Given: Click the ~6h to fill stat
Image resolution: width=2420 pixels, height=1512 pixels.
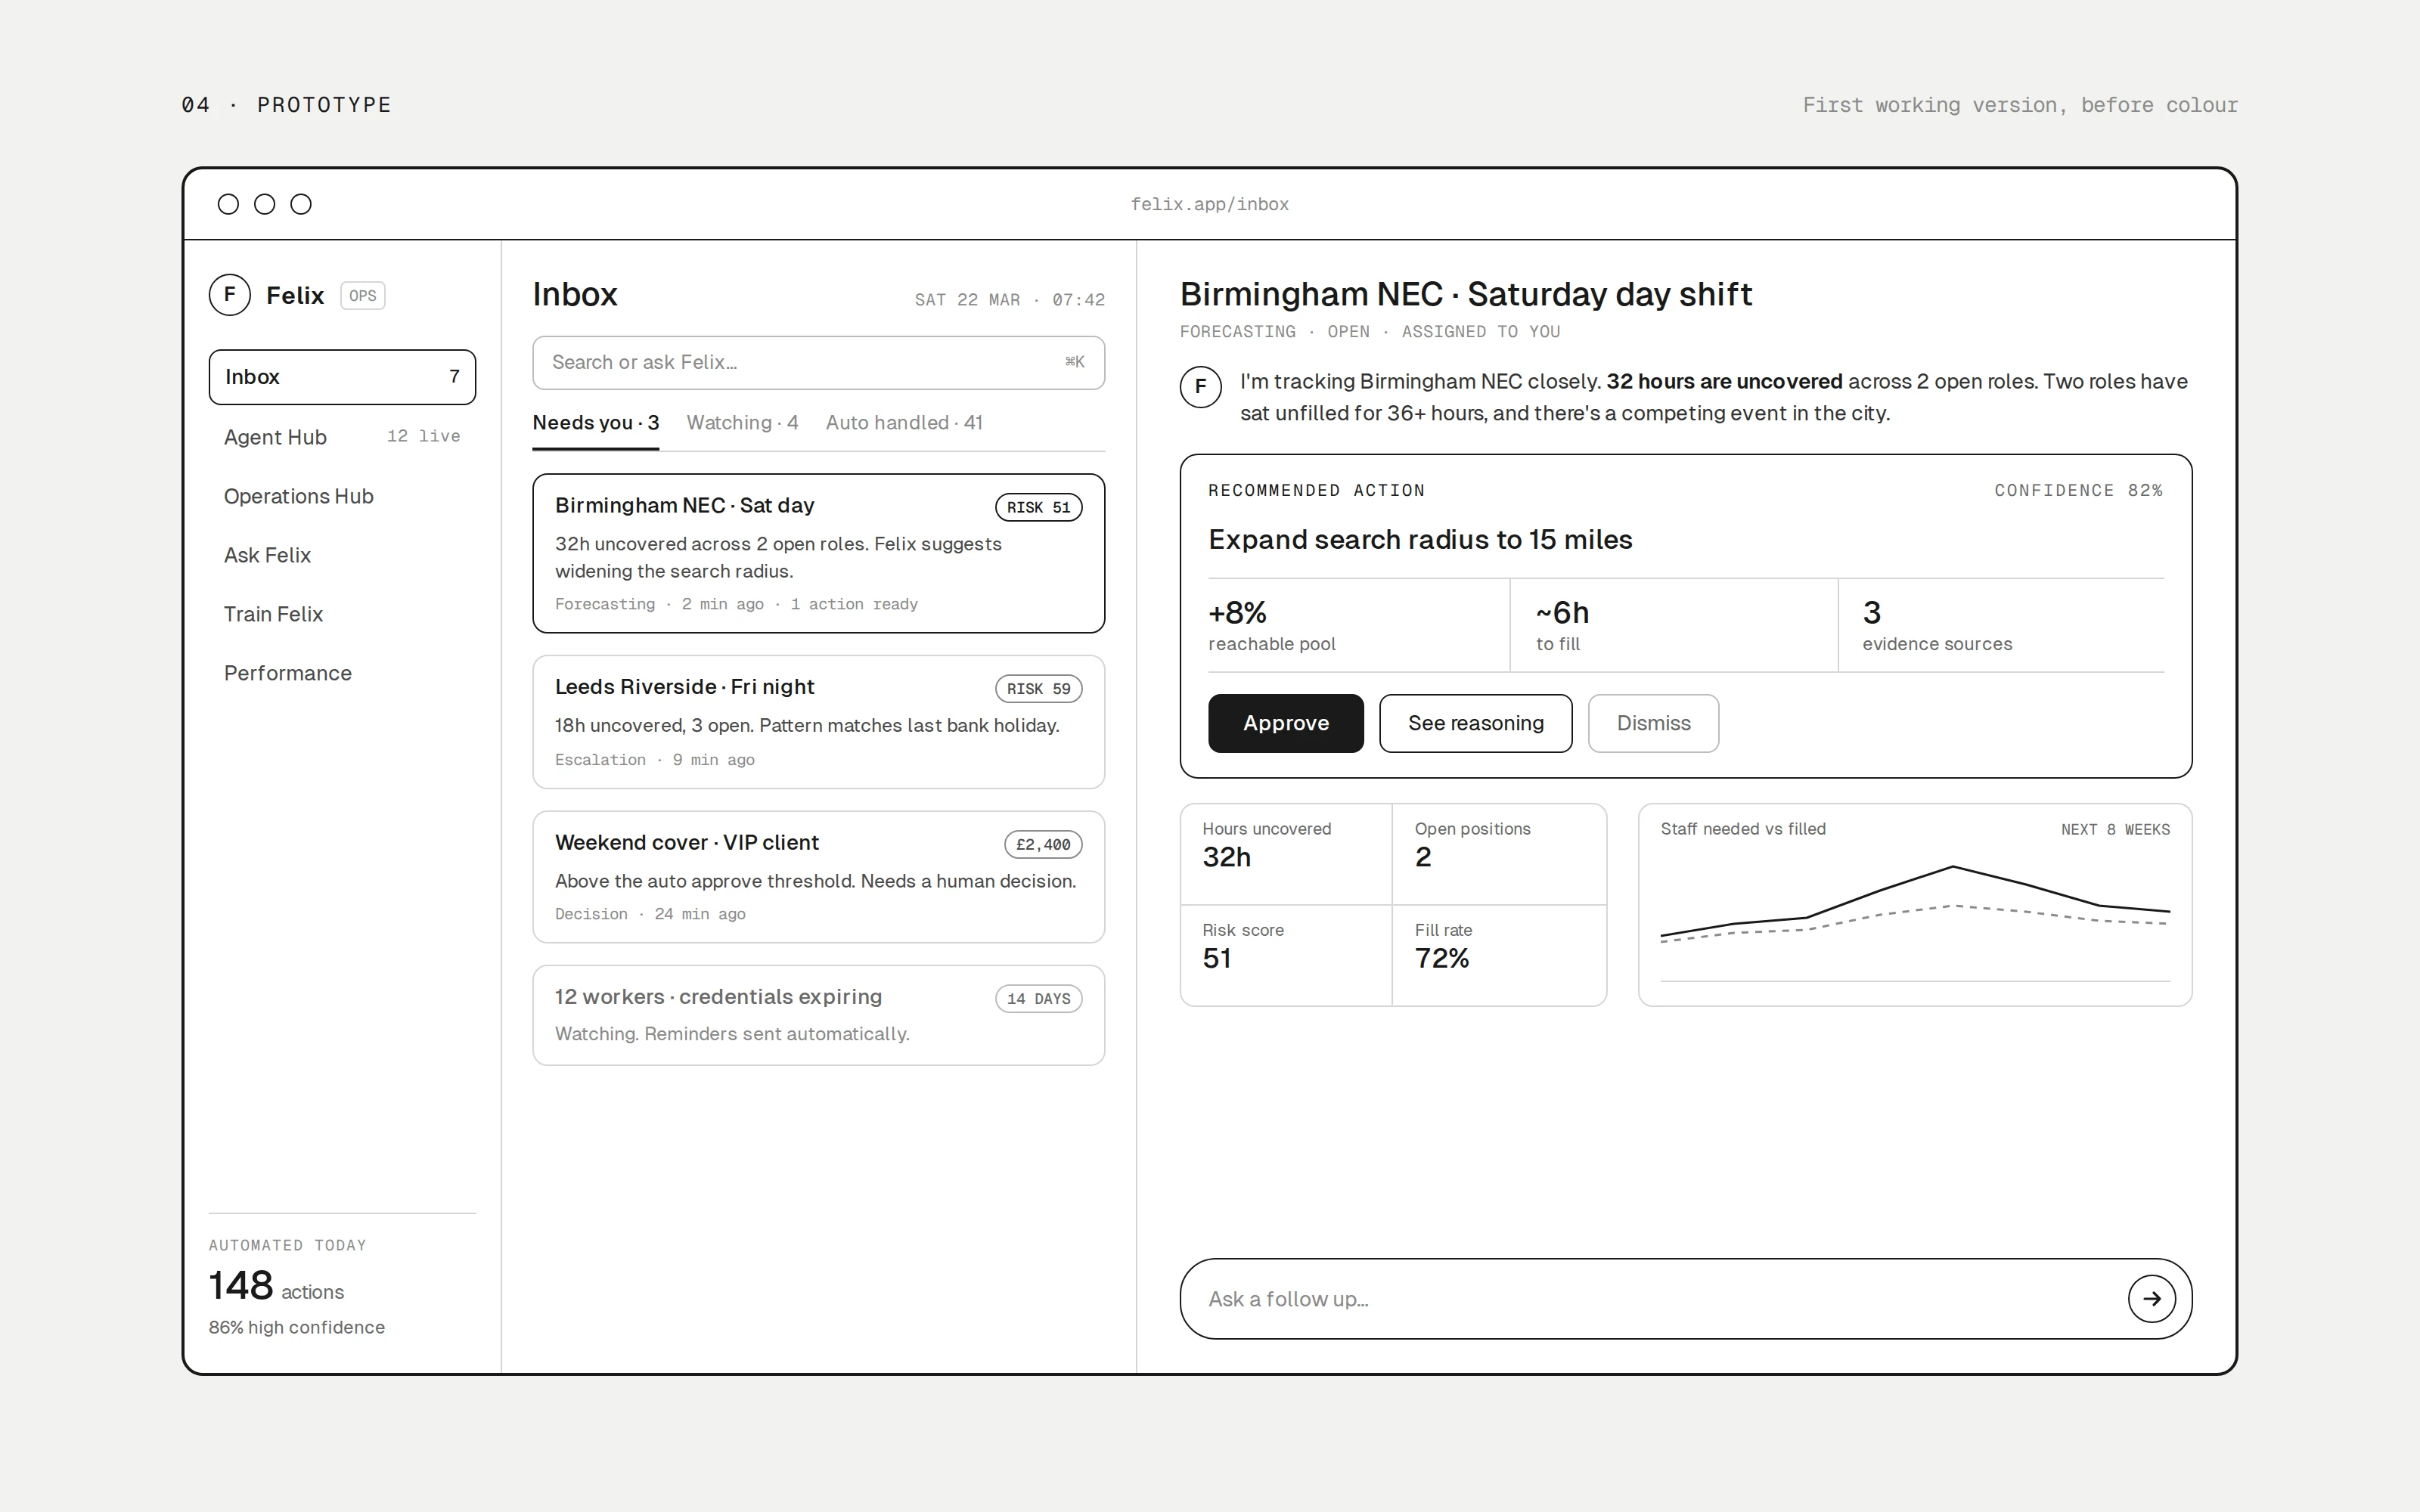Looking at the screenshot, I should (1674, 625).
